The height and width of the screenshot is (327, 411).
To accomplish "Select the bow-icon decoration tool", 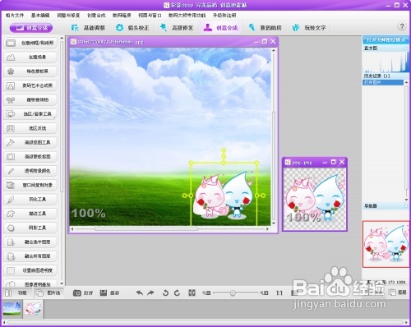I will coord(30,100).
